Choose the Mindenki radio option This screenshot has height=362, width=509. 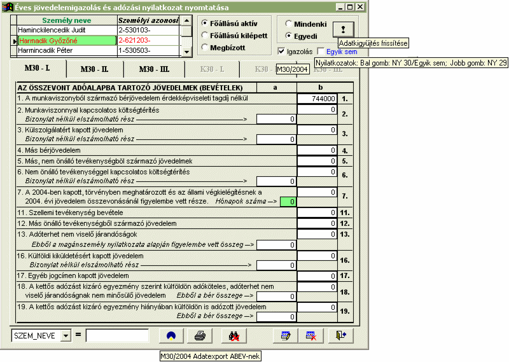(x=288, y=24)
